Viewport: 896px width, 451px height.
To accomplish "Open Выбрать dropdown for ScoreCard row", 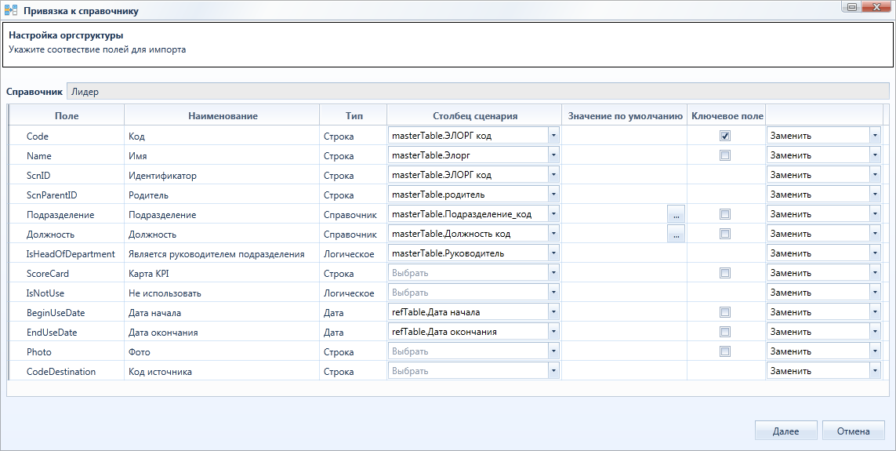I will pyautogui.click(x=553, y=273).
